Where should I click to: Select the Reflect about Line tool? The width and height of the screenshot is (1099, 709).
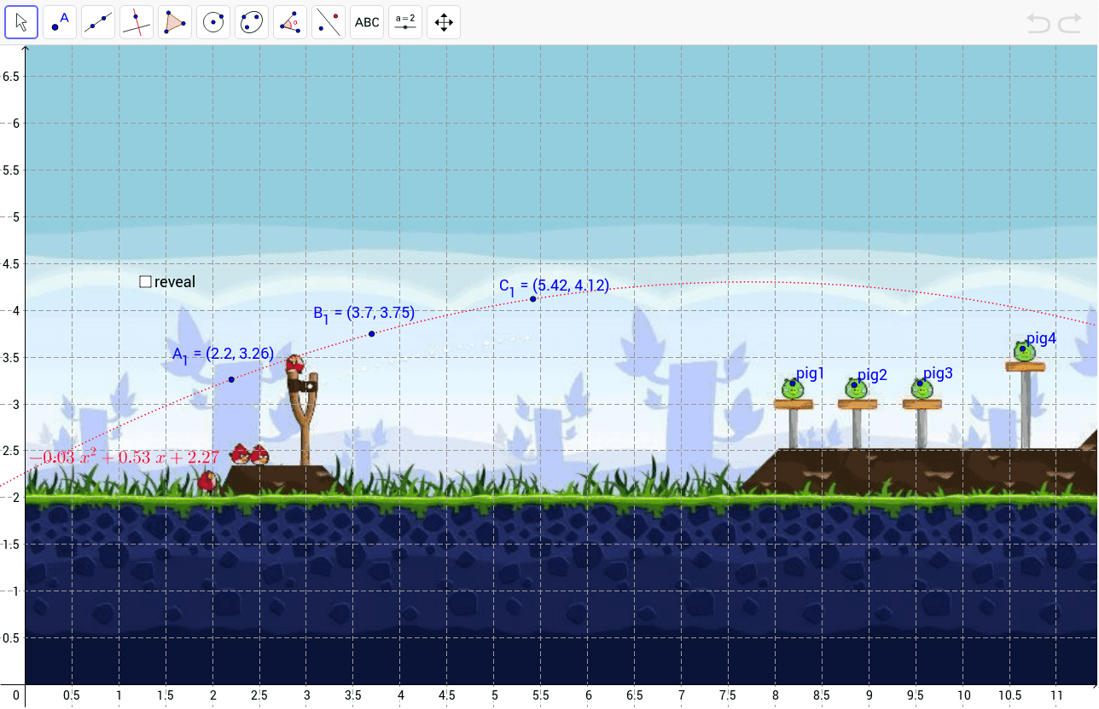point(329,22)
